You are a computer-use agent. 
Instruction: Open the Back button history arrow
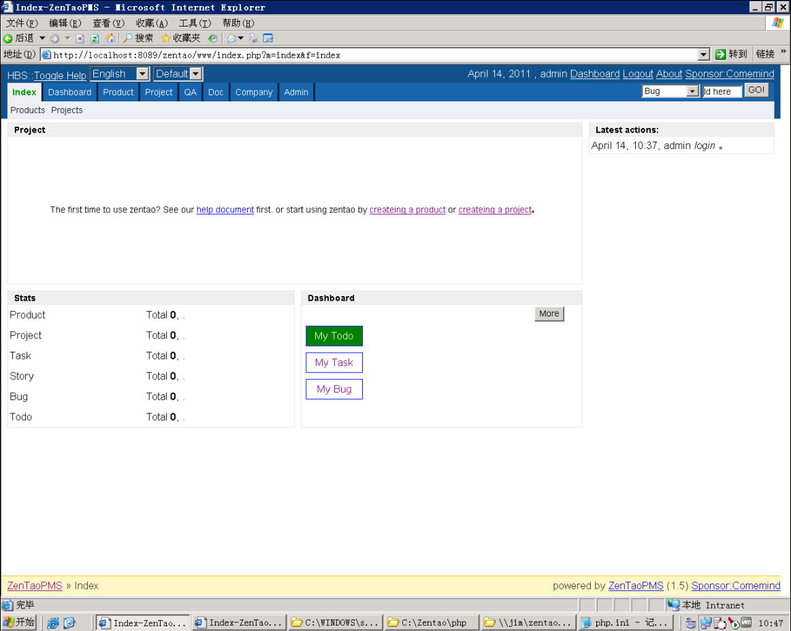[x=42, y=38]
